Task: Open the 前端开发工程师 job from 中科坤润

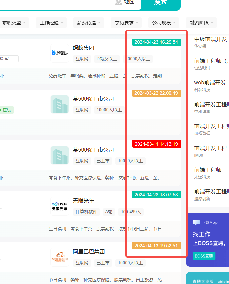Action: tap(211, 105)
